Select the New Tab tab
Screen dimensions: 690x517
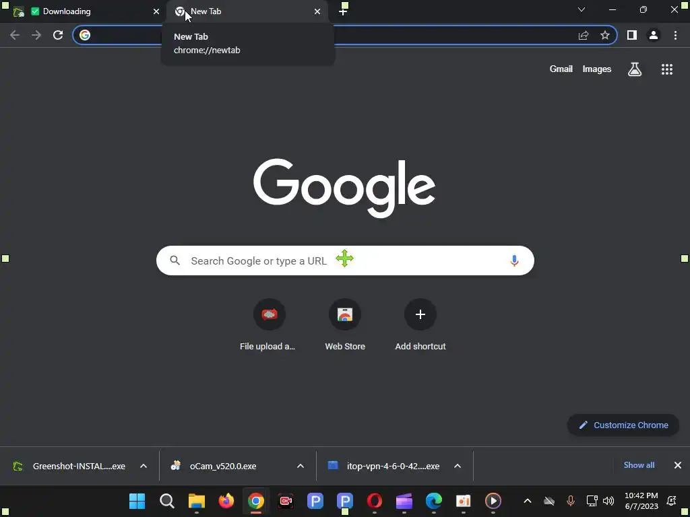pyautogui.click(x=247, y=11)
